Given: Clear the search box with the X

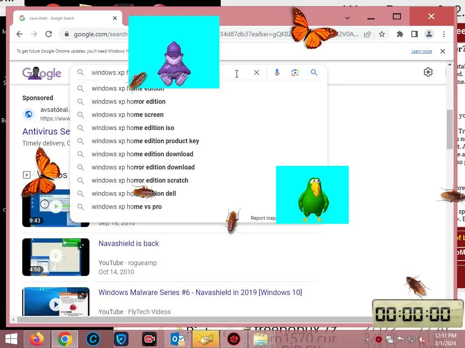Looking at the screenshot, I should tap(257, 72).
